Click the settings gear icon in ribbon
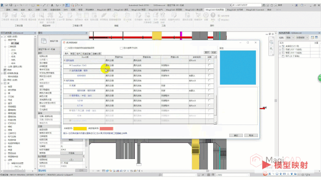321x180 pixels. [206, 15]
